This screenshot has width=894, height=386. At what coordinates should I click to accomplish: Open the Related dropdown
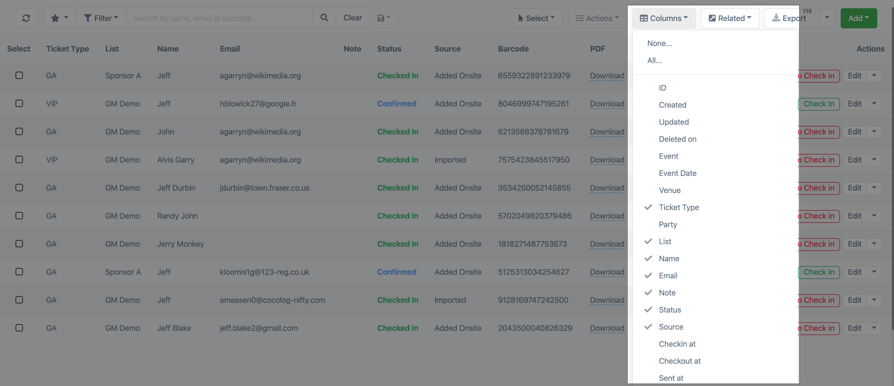[730, 18]
